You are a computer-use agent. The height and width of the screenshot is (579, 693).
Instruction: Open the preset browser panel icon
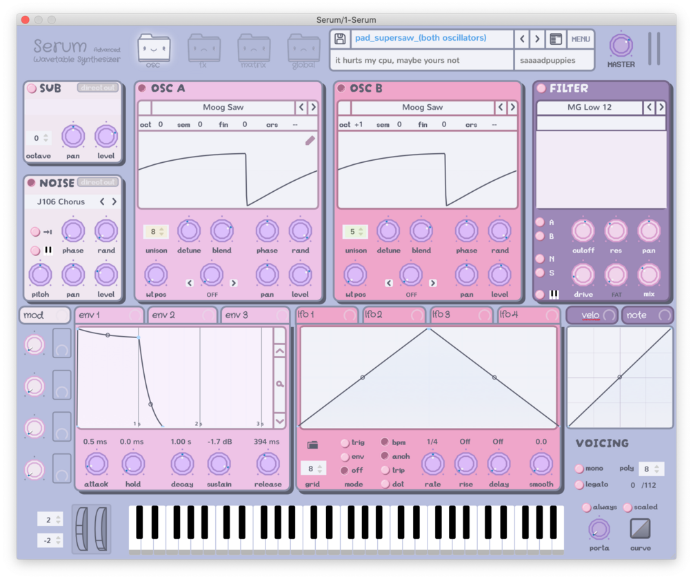(556, 39)
